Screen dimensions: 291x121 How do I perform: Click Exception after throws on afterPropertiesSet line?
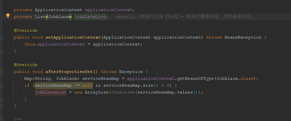131,72
